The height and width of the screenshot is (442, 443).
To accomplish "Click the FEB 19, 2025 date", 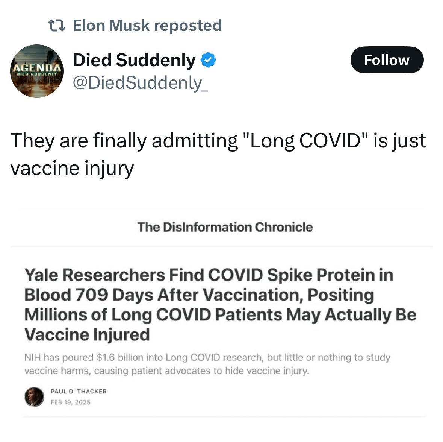I will [x=71, y=402].
